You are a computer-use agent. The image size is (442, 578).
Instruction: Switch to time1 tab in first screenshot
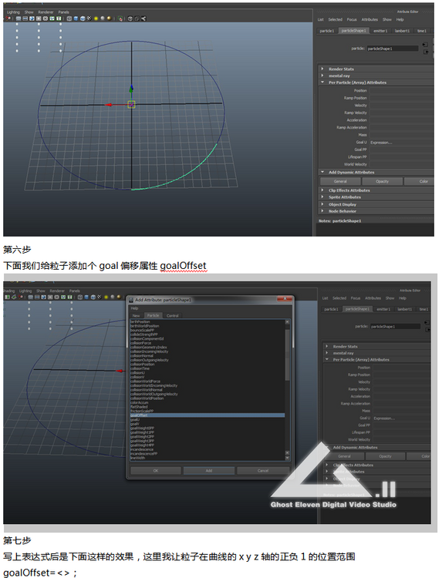pos(422,31)
